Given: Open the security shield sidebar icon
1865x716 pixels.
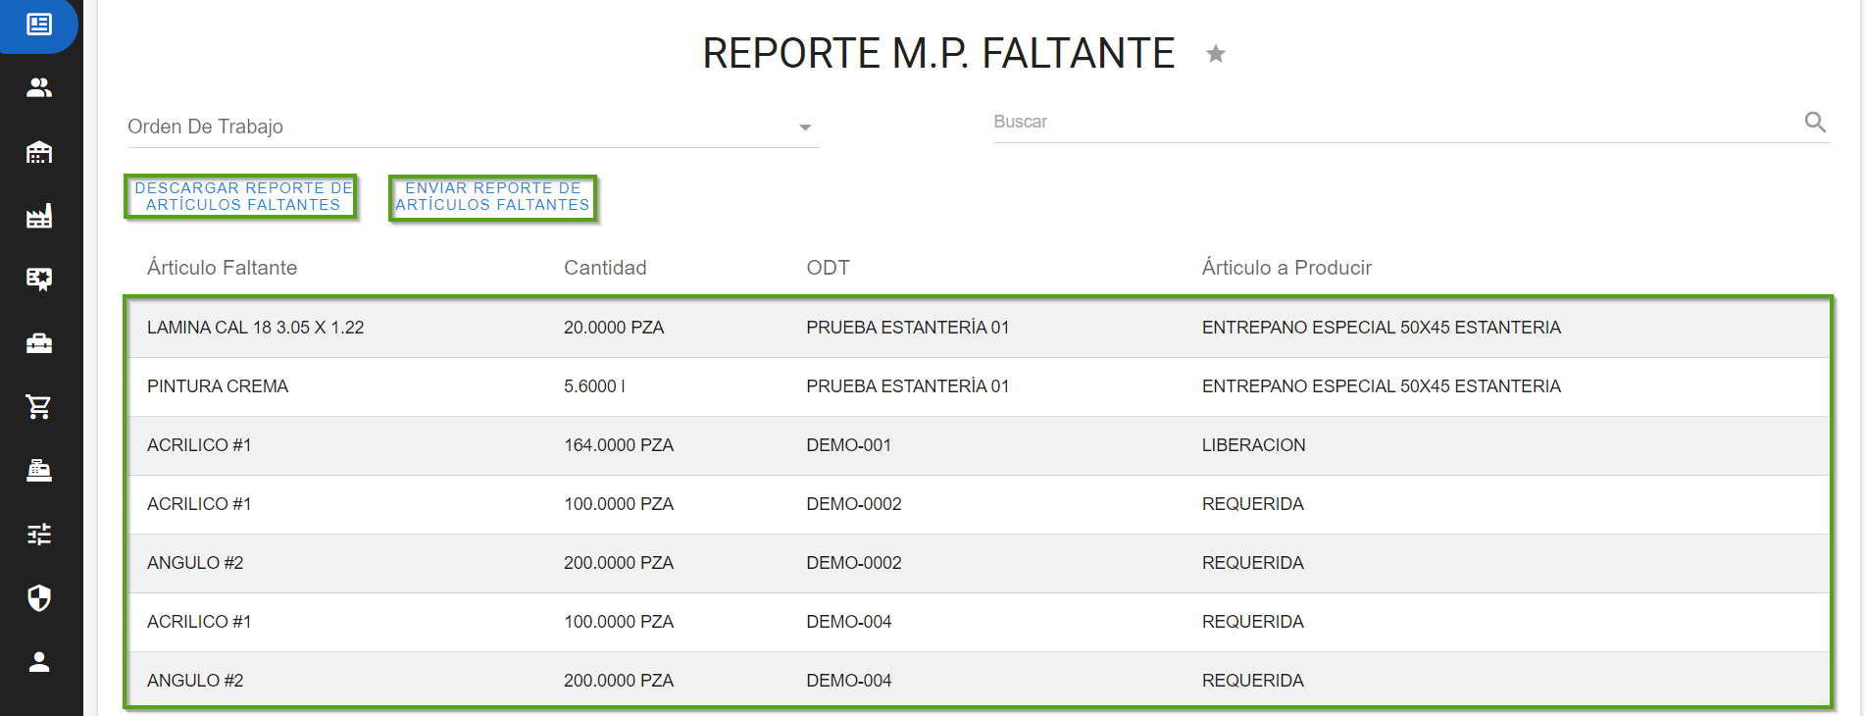Looking at the screenshot, I should (x=39, y=598).
